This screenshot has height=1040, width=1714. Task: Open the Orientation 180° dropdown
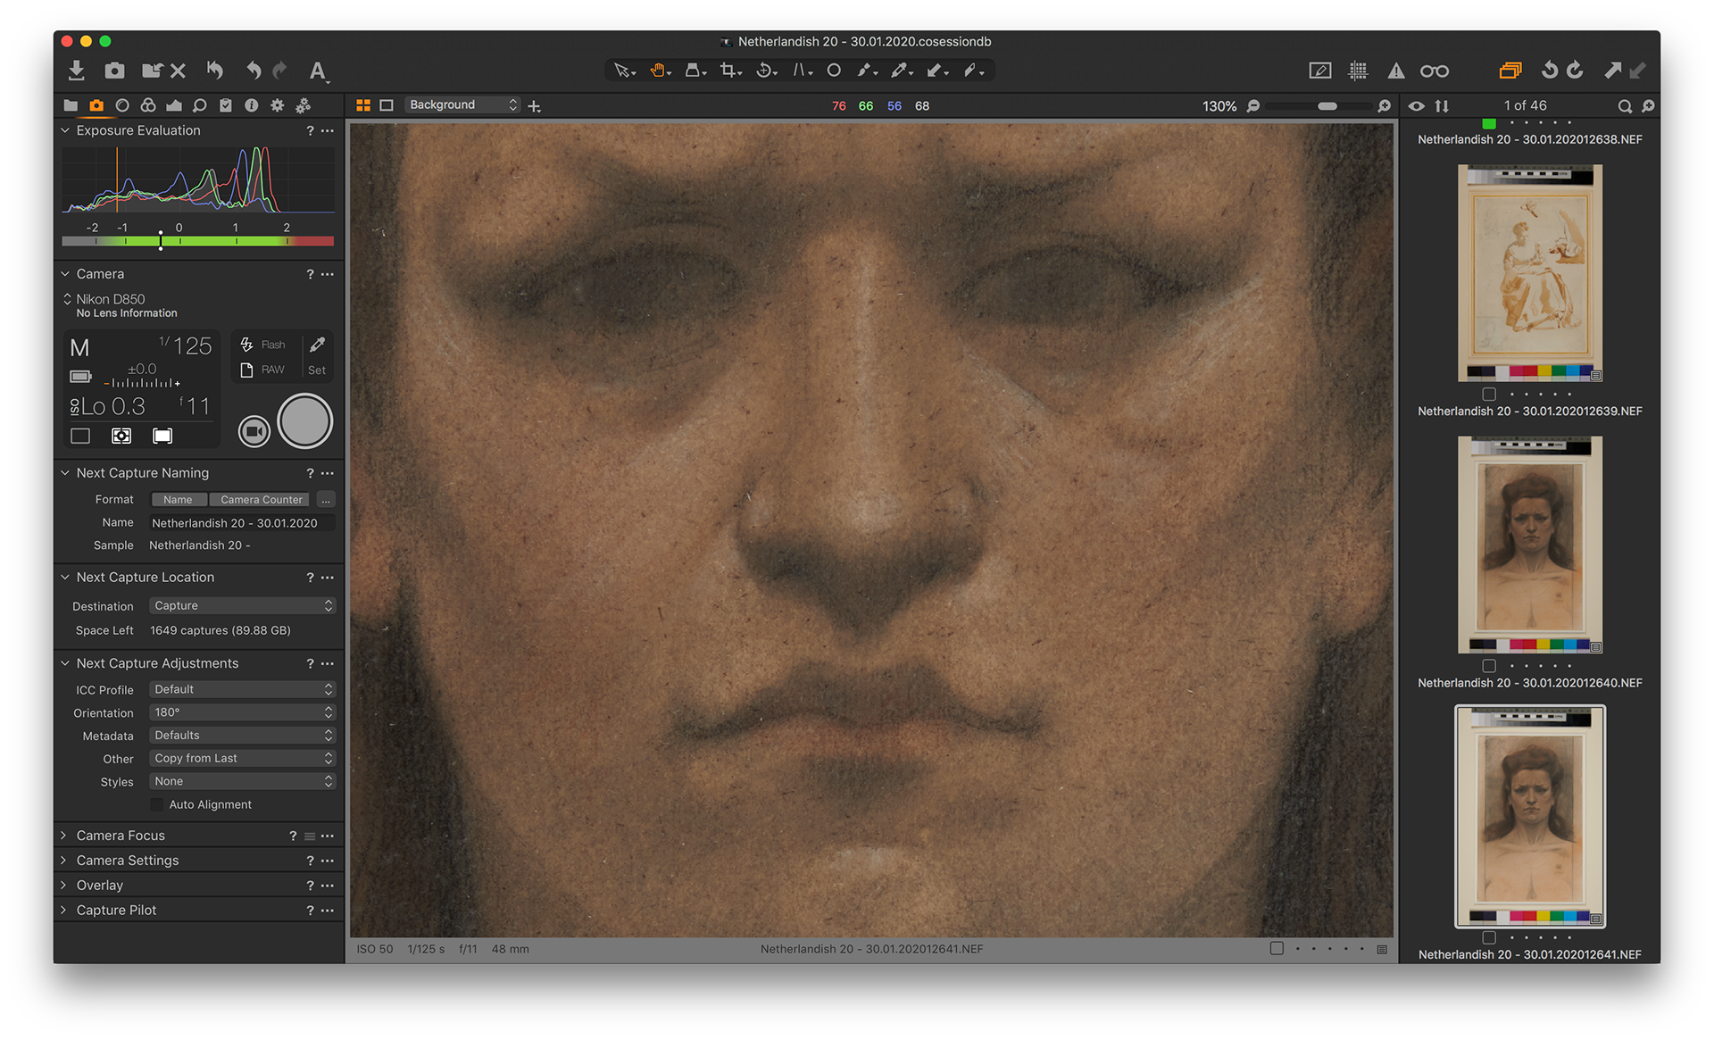coord(242,712)
